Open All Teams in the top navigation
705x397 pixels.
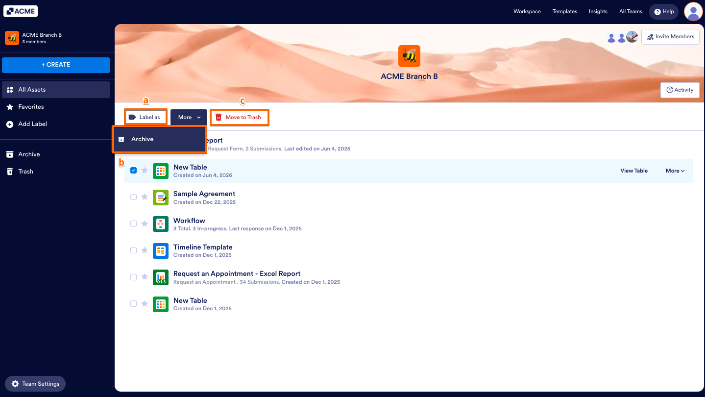pyautogui.click(x=631, y=11)
